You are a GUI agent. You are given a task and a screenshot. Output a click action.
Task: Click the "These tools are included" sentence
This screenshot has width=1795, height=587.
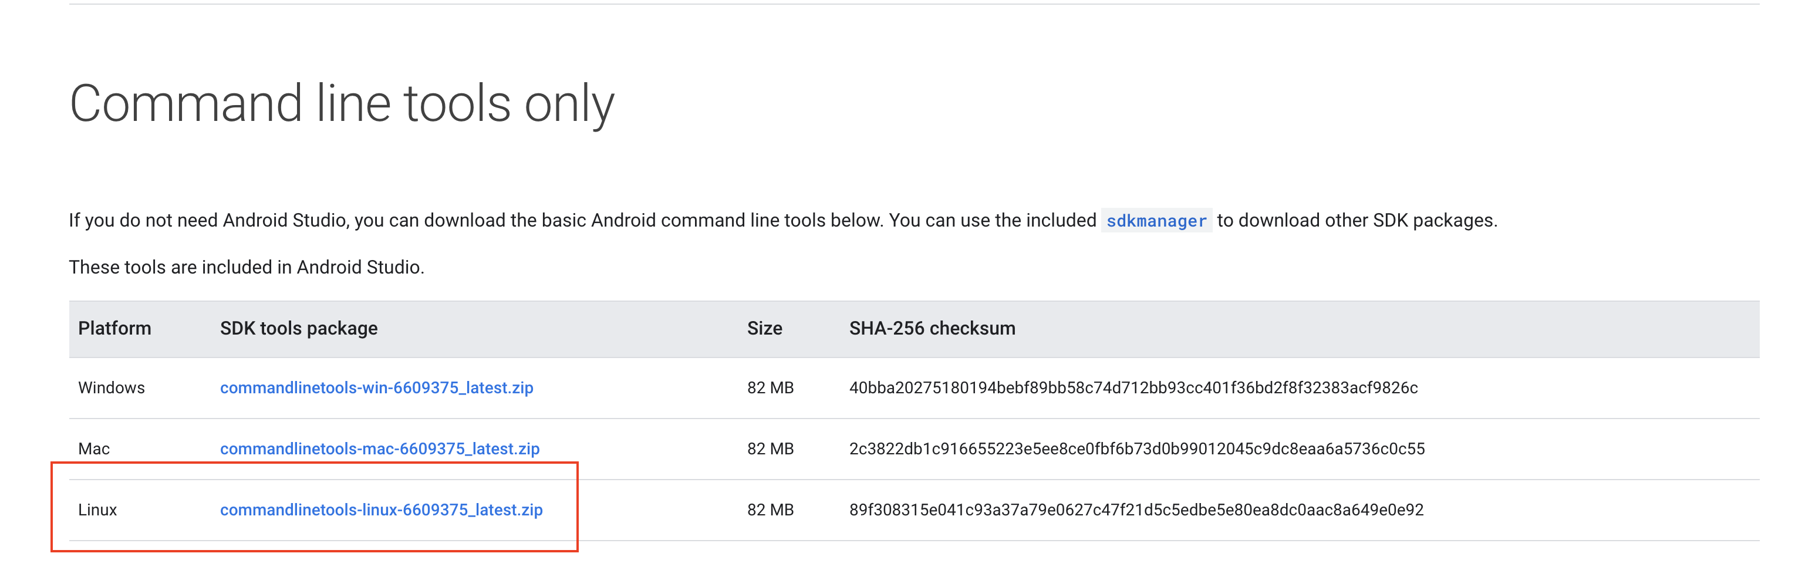pyautogui.click(x=247, y=268)
